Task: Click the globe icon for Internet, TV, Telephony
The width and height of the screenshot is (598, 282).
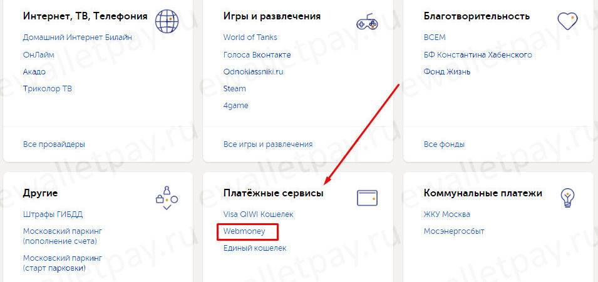Action: pyautogui.click(x=166, y=21)
